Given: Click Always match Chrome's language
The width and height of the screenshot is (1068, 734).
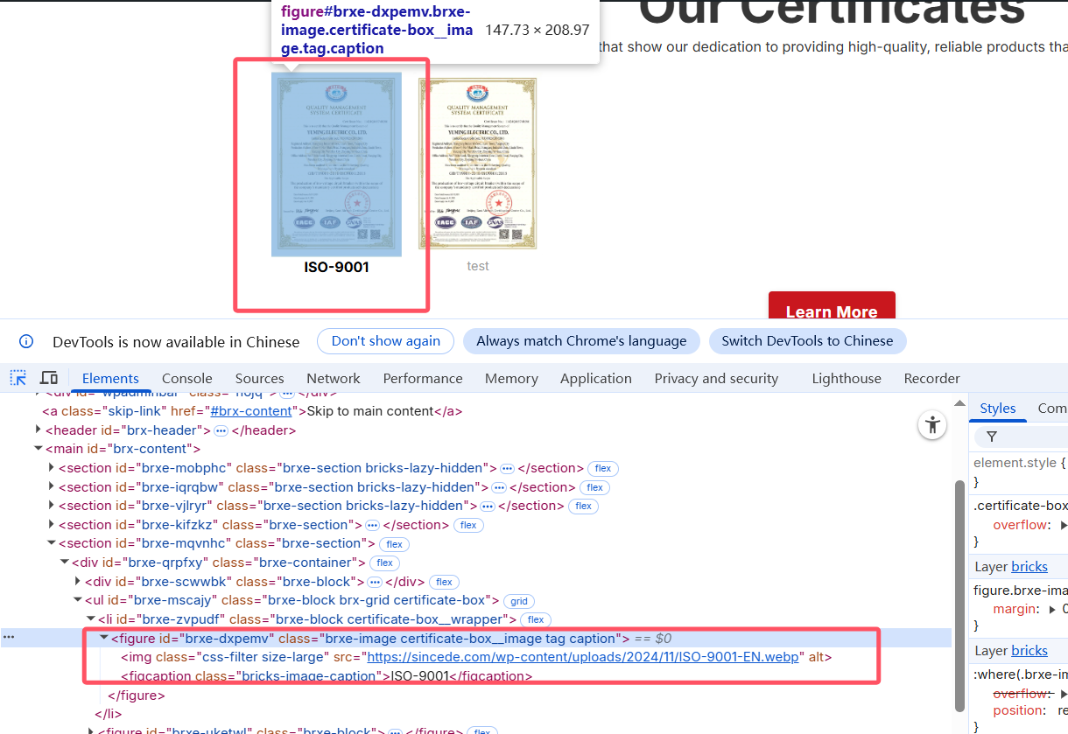Looking at the screenshot, I should 581,341.
